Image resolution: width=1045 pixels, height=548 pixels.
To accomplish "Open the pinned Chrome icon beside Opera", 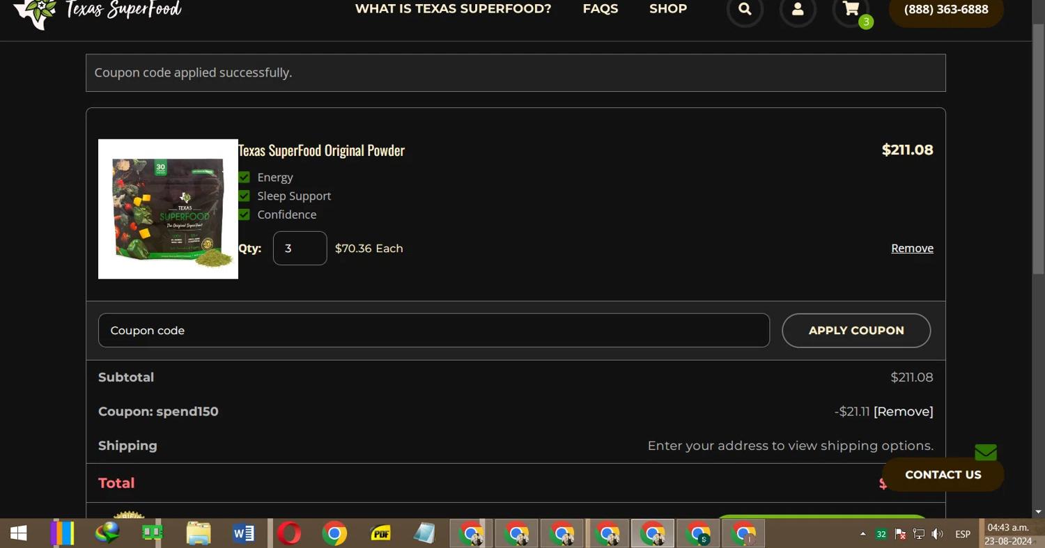I will click(334, 533).
